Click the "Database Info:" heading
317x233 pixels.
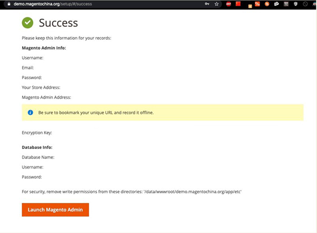[37, 147]
